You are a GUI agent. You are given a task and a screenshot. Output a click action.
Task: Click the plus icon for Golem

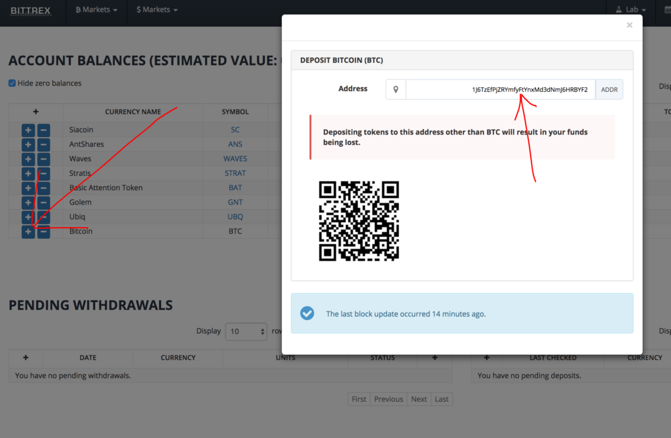[28, 203]
